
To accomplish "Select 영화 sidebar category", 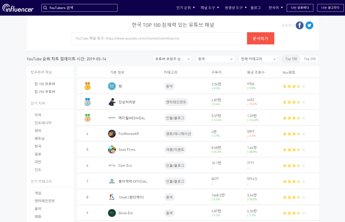I will (38, 216).
